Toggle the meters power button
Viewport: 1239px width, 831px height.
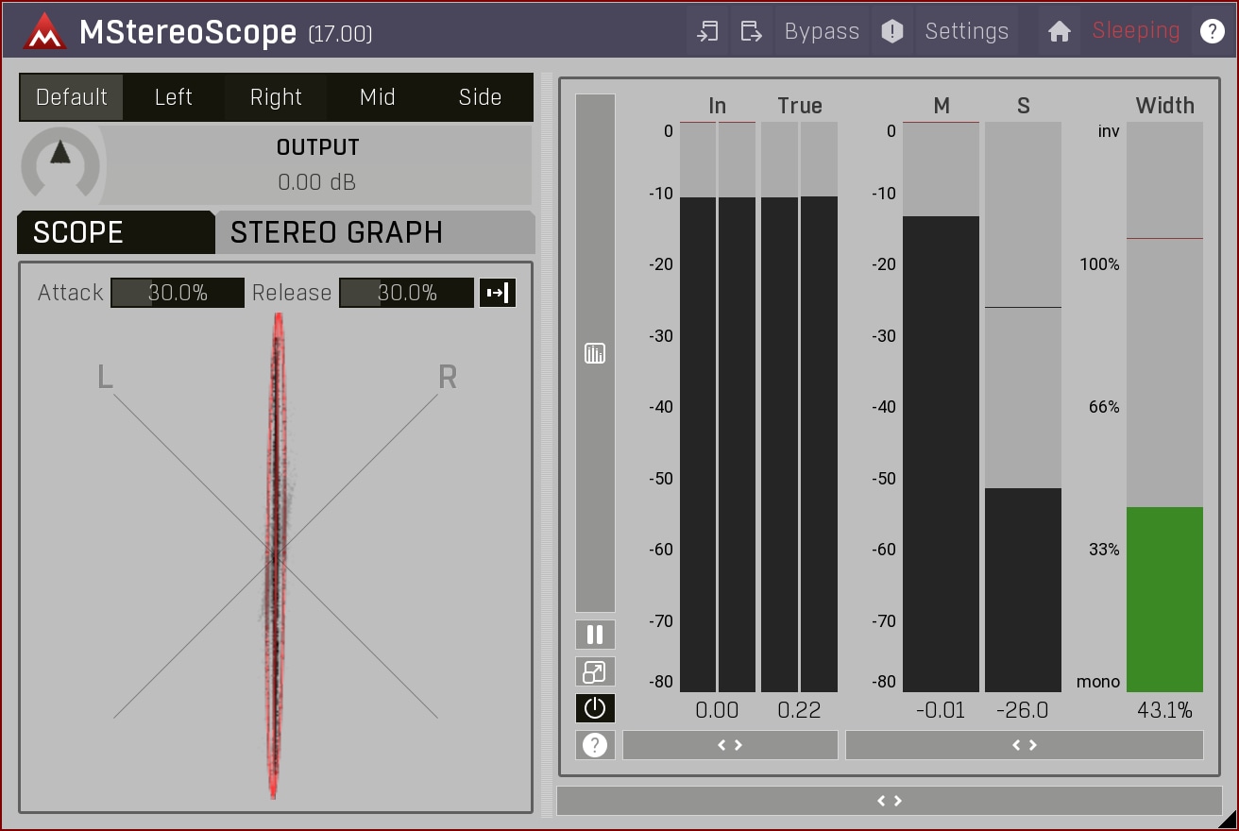click(x=595, y=708)
